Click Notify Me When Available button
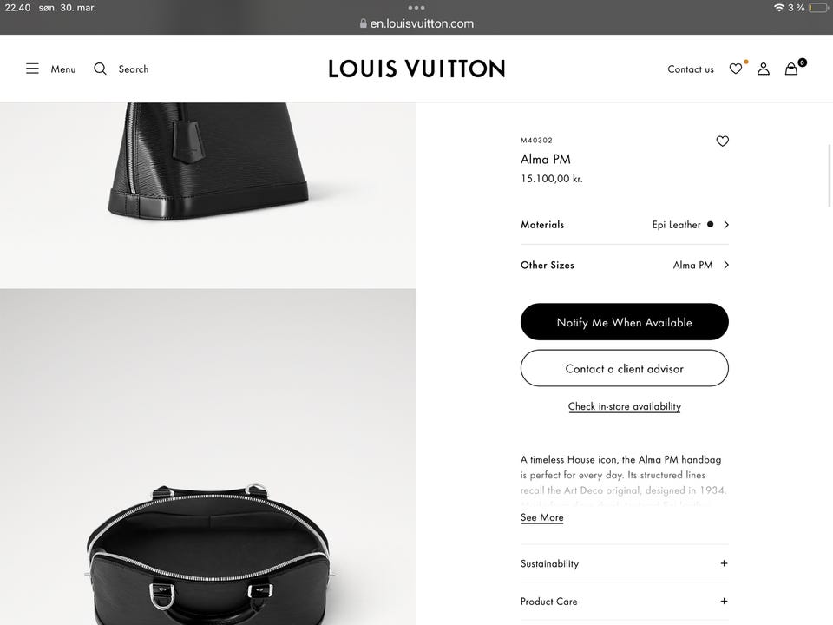Viewport: 833px width, 625px height. pyautogui.click(x=625, y=322)
